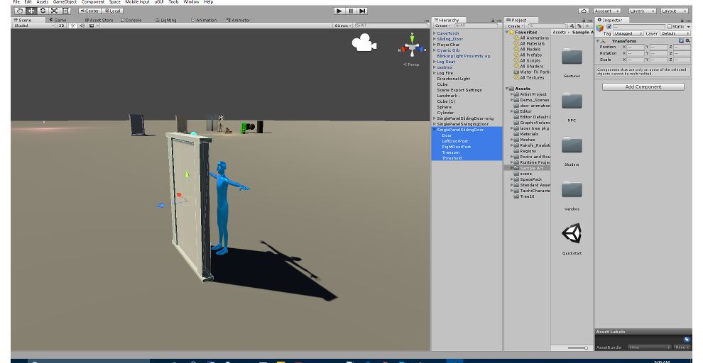
Task: Collapse the SinglePanelSlidingDoor hierarchy item
Action: pyautogui.click(x=435, y=130)
